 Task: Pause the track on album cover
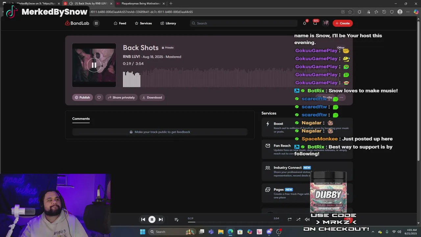94,65
